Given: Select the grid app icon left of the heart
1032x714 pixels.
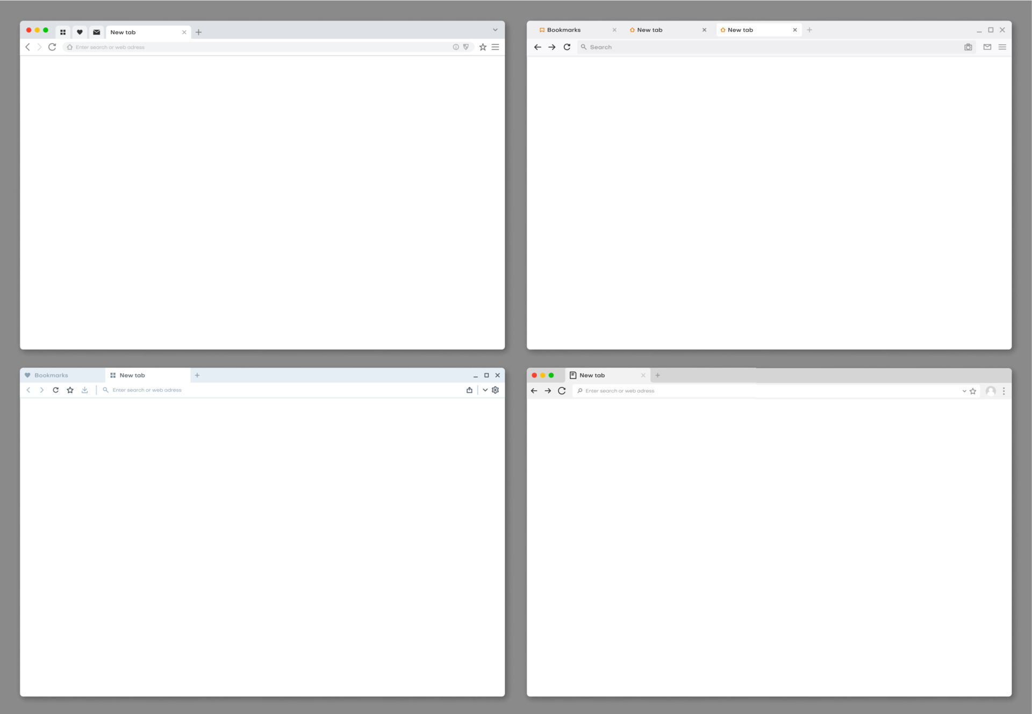Looking at the screenshot, I should pyautogui.click(x=63, y=32).
